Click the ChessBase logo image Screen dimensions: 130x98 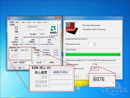click(x=72, y=28)
